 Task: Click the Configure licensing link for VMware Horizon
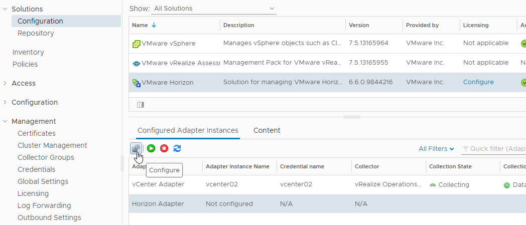pos(478,82)
